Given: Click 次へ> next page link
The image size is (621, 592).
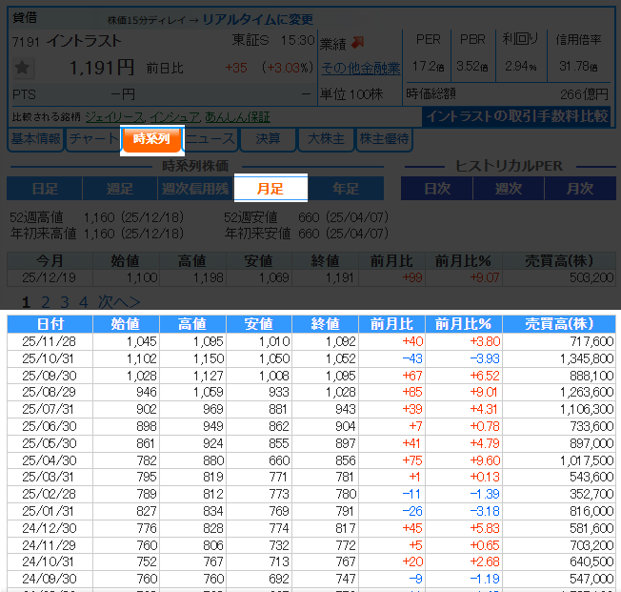Looking at the screenshot, I should (x=119, y=302).
